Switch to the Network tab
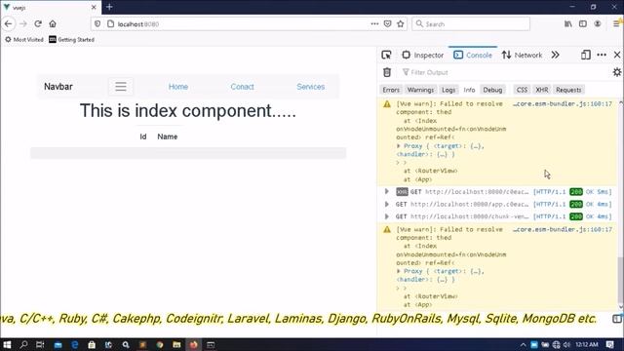 tap(522, 55)
